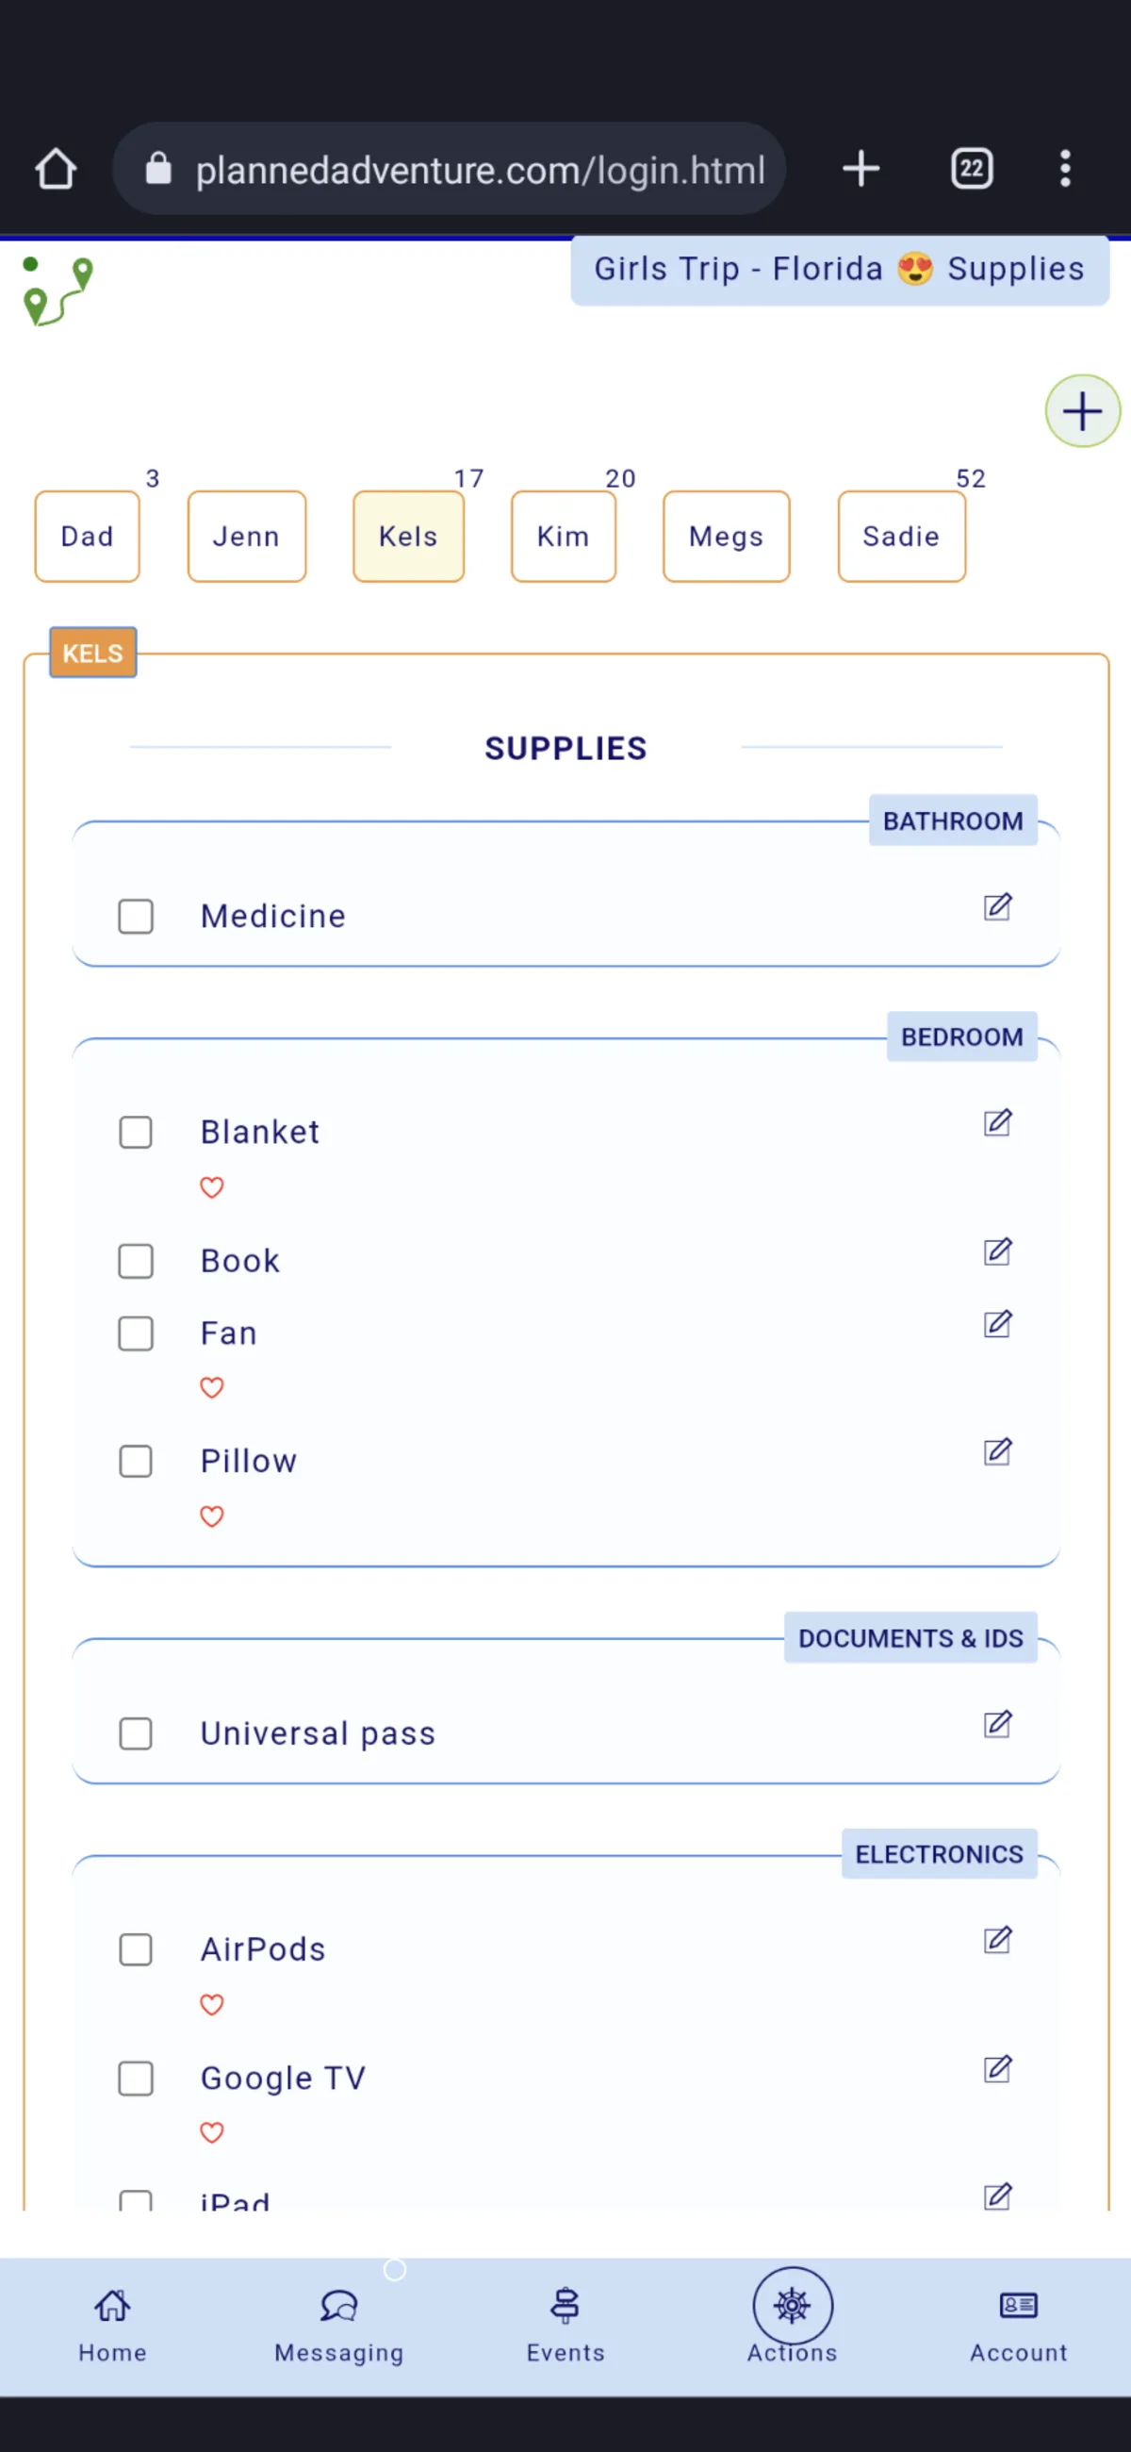
Task: Open the Actions wheel button
Action: [793, 2308]
